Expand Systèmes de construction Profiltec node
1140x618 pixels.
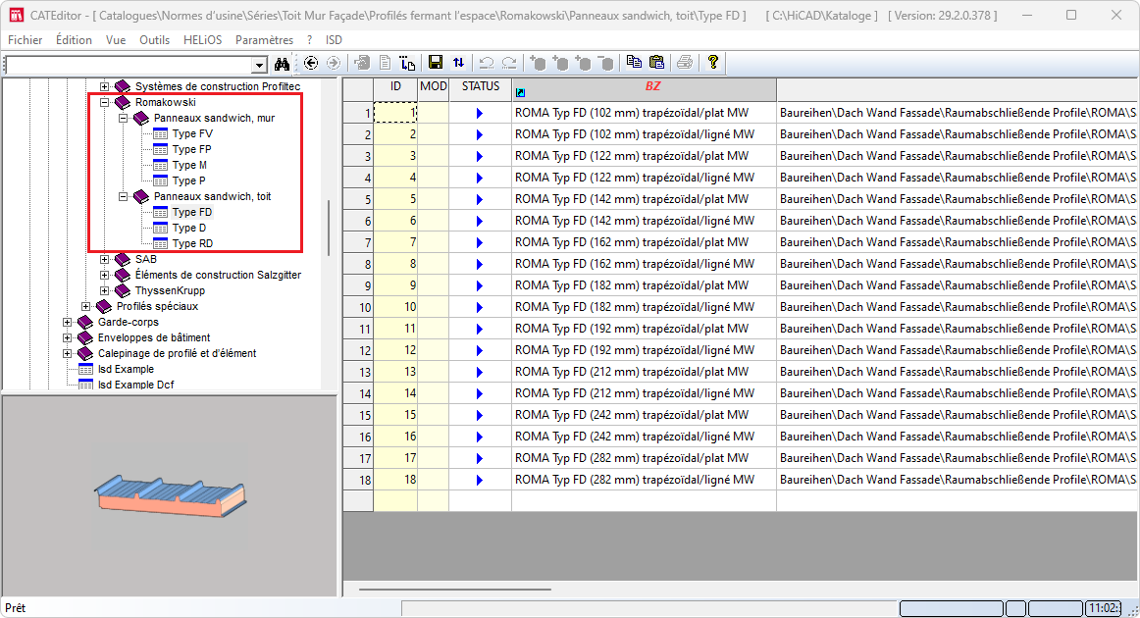(104, 86)
